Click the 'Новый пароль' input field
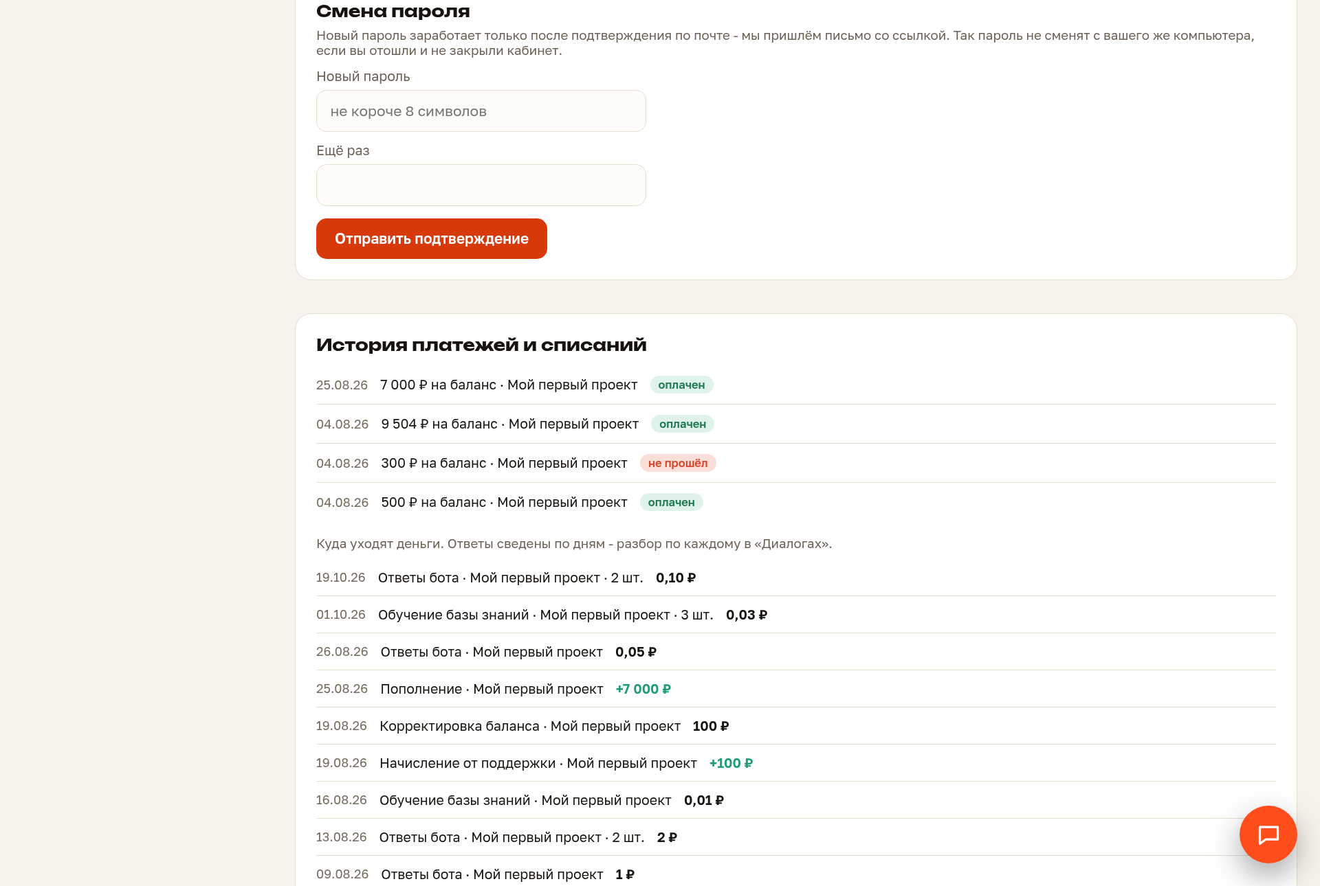Viewport: 1320px width, 886px height. pyautogui.click(x=481, y=111)
